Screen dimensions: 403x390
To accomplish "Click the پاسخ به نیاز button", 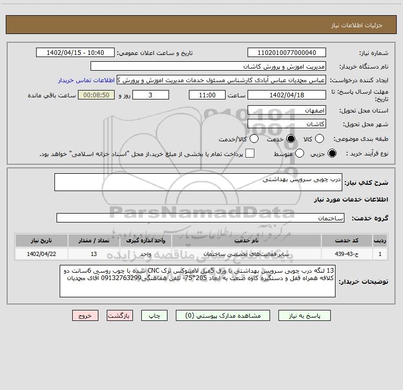I will [304, 316].
